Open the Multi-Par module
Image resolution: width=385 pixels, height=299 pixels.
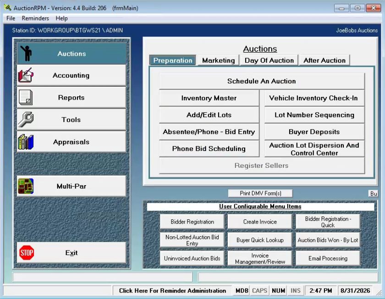coord(71,186)
